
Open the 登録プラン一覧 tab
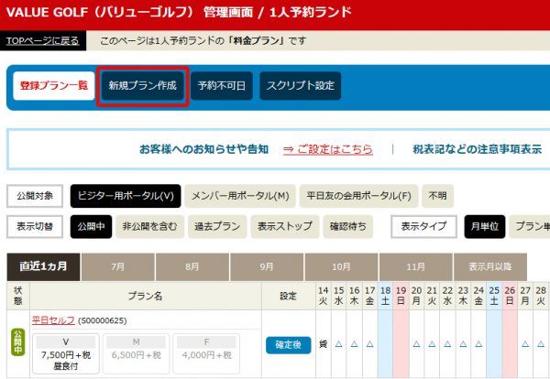point(54,86)
